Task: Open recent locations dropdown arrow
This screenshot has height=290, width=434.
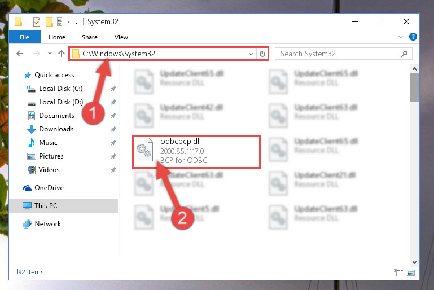Action: click(50, 54)
